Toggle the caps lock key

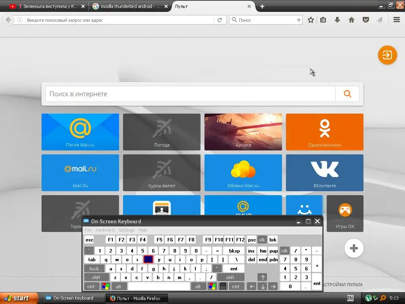point(94,269)
